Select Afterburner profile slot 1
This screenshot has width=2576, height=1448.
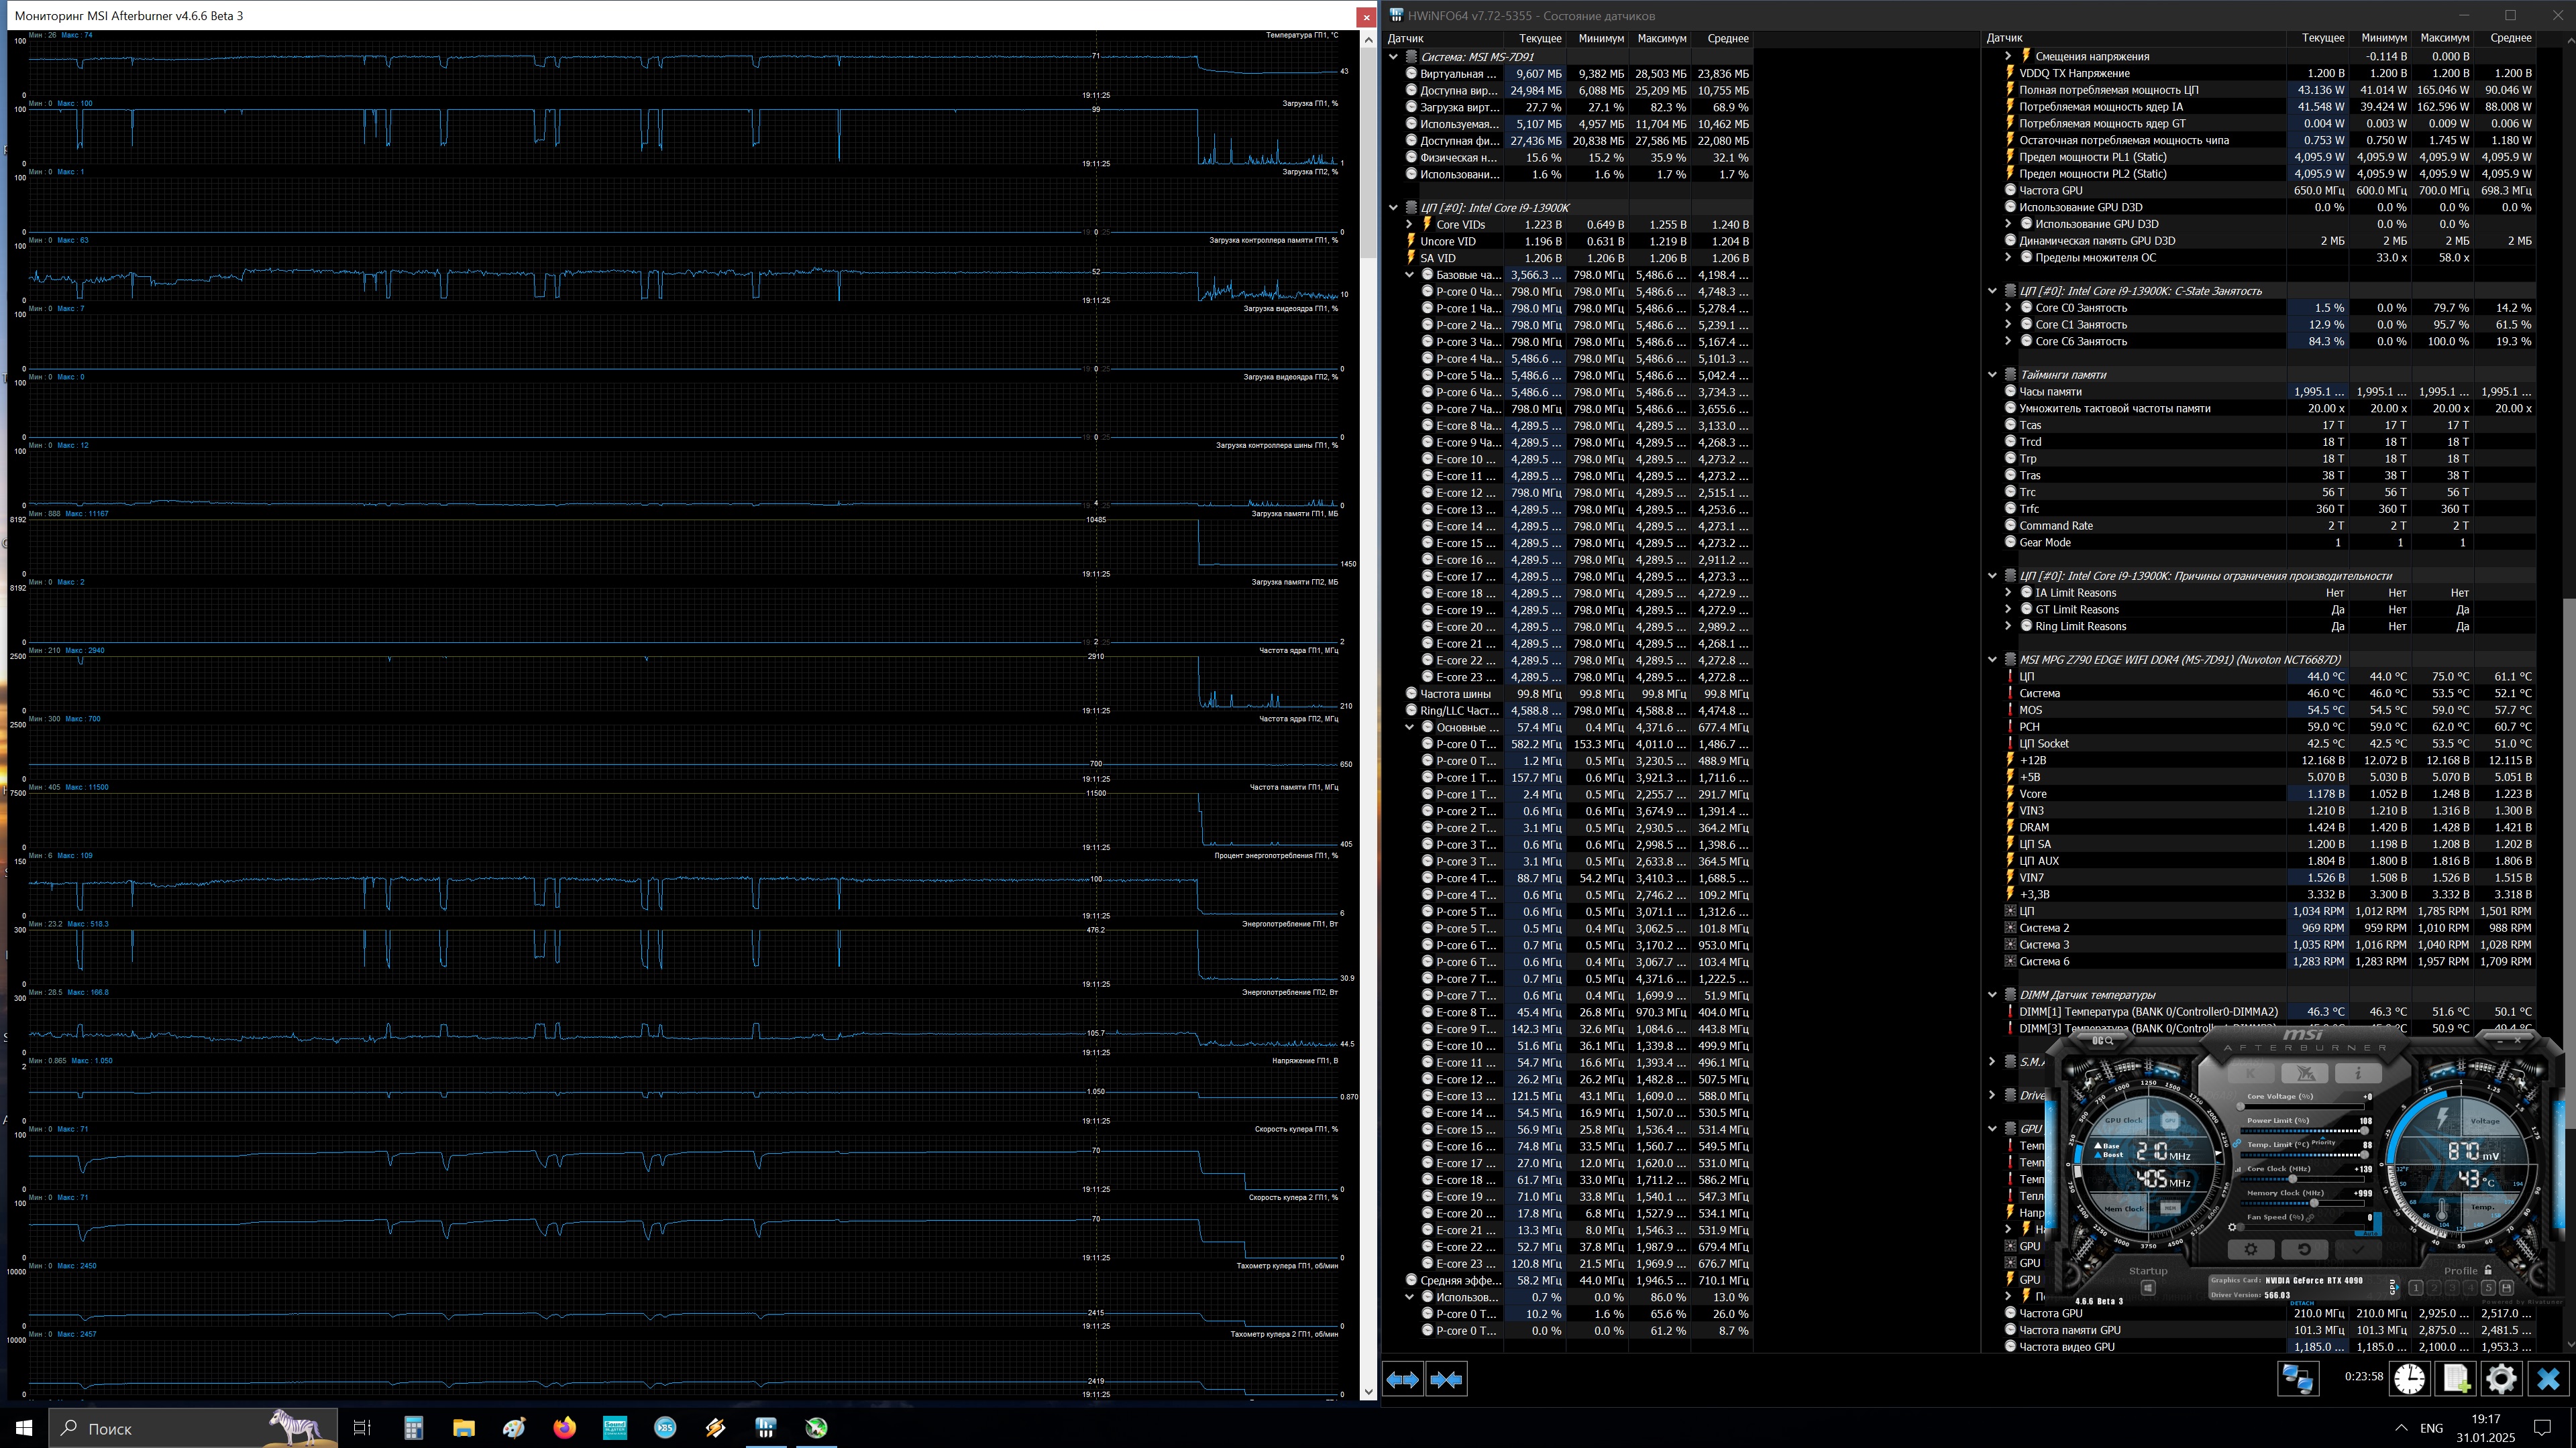2416,1288
